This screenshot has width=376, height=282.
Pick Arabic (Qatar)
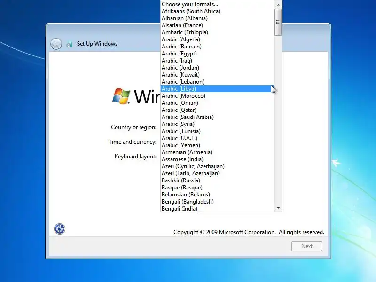click(x=217, y=110)
